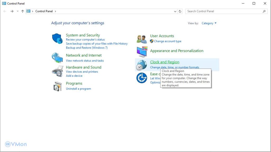The image size is (271, 152).
Task: Expand the address bar history dropdown
Action: coord(175,11)
